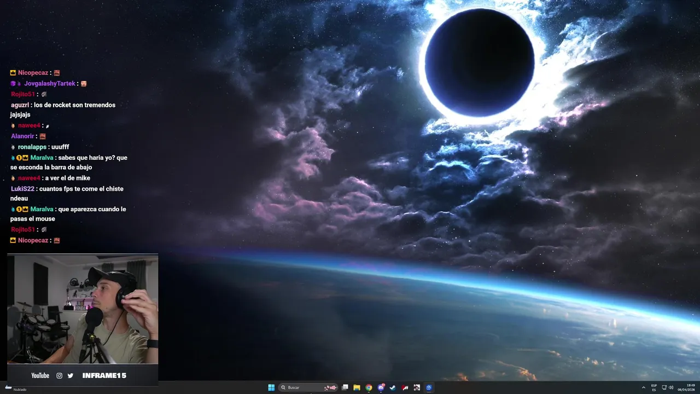Click the Alanorir username in chat
This screenshot has width=700, height=394.
click(23, 136)
